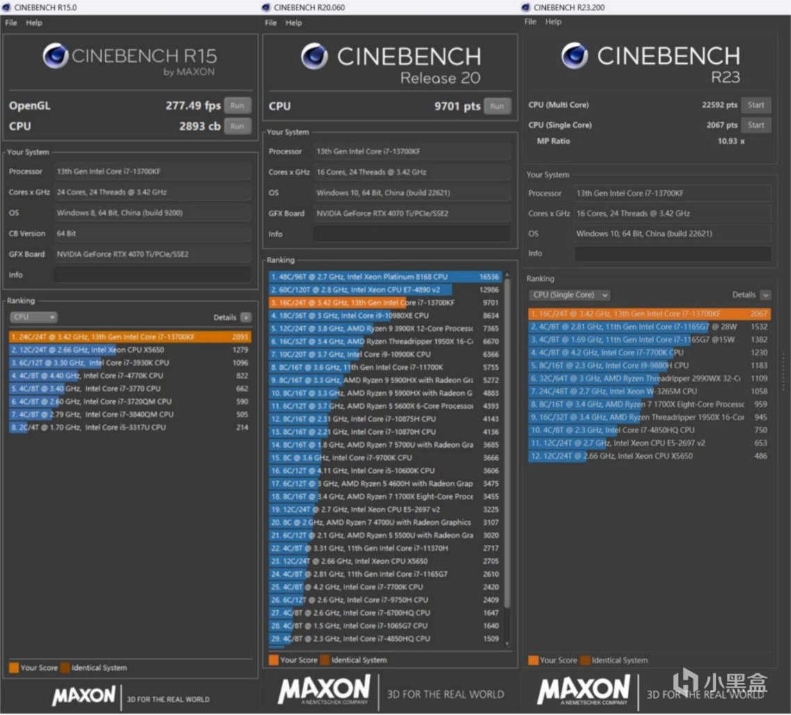Open Help menu in Cinebench R15
The image size is (791, 715).
pos(34,23)
